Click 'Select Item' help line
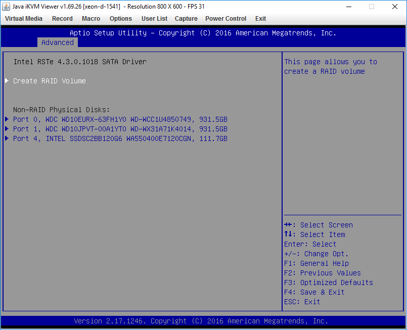The width and height of the screenshot is (407, 330). click(x=314, y=234)
